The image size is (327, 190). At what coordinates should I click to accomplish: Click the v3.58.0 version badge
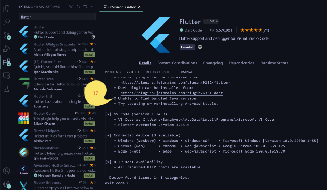pyautogui.click(x=211, y=21)
